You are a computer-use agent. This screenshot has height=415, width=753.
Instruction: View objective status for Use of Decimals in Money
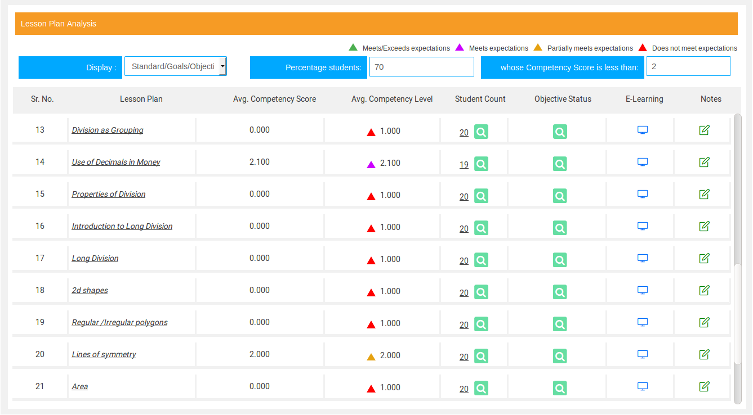point(560,164)
